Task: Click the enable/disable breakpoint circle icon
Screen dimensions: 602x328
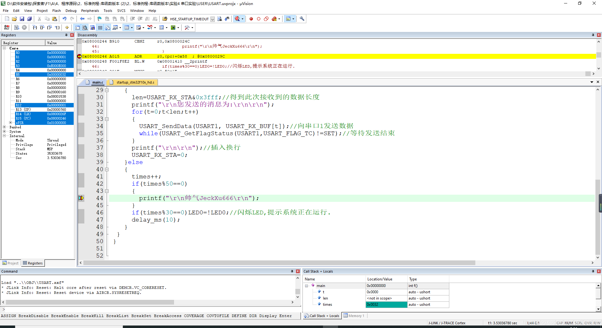Action: click(x=259, y=19)
